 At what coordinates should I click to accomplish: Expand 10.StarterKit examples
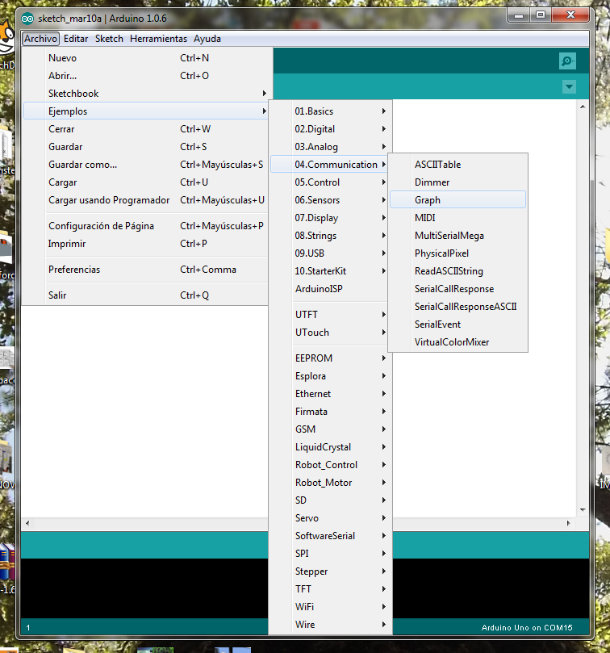pyautogui.click(x=330, y=271)
